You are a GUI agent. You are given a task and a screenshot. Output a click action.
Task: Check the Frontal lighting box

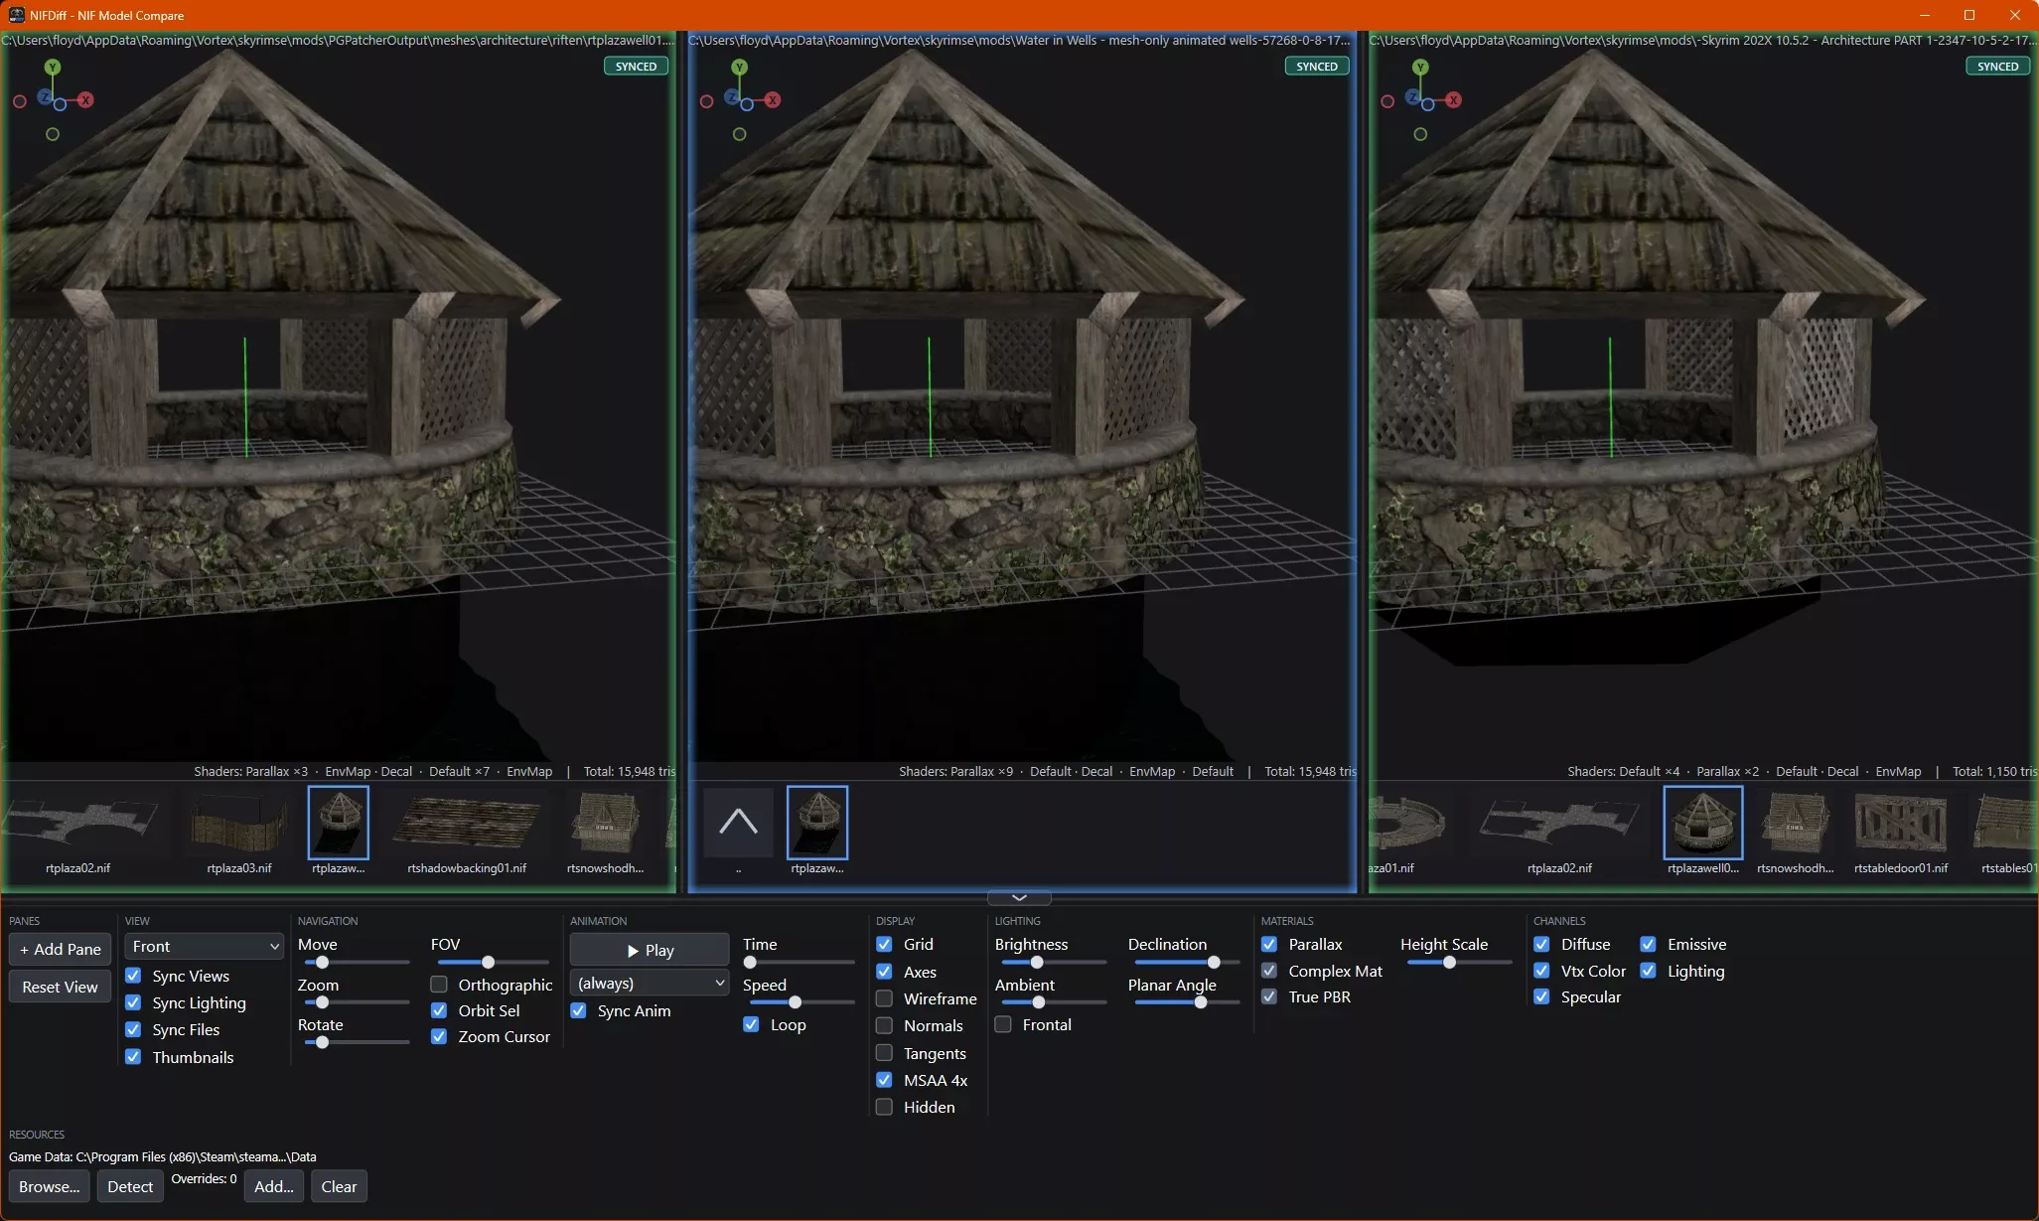pos(1003,1024)
